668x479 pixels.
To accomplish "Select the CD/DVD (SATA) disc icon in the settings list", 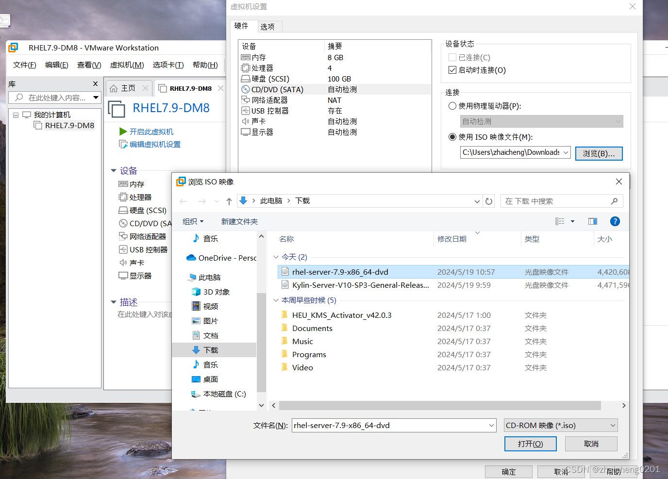I will [x=246, y=89].
